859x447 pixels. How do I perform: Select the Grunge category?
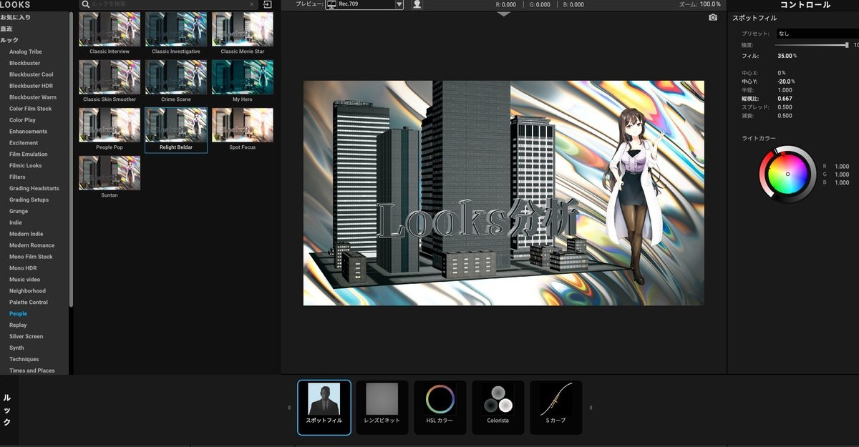click(19, 212)
